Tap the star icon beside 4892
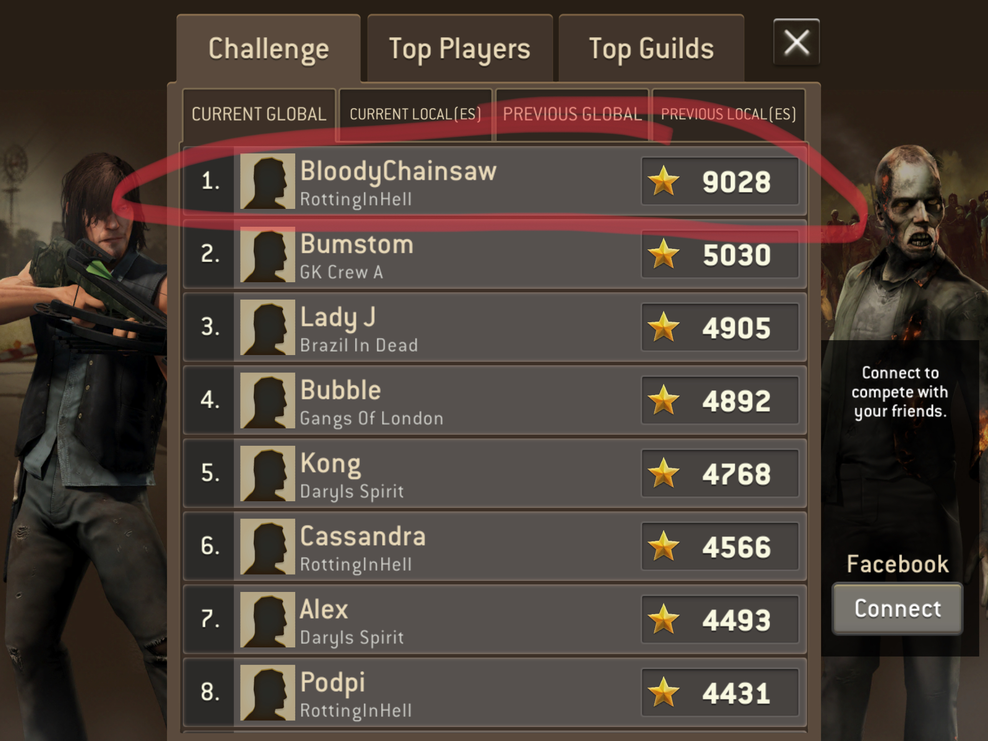Viewport: 988px width, 741px height. (x=664, y=400)
